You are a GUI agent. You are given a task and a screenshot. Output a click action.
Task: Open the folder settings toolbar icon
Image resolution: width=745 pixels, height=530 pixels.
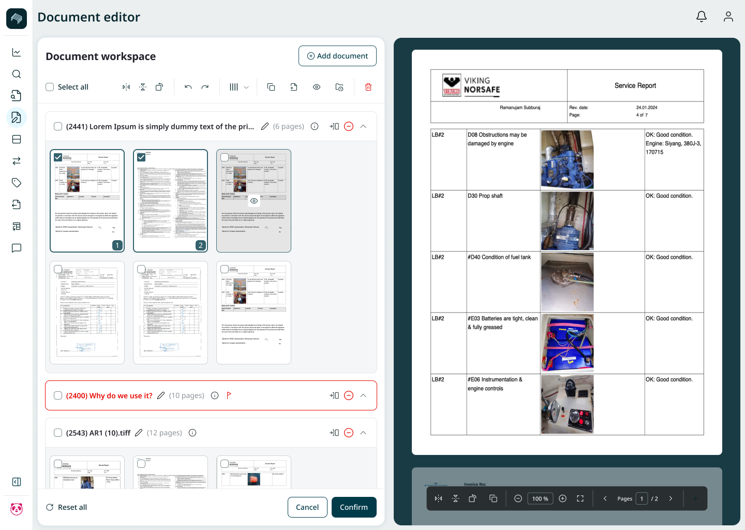tap(339, 87)
